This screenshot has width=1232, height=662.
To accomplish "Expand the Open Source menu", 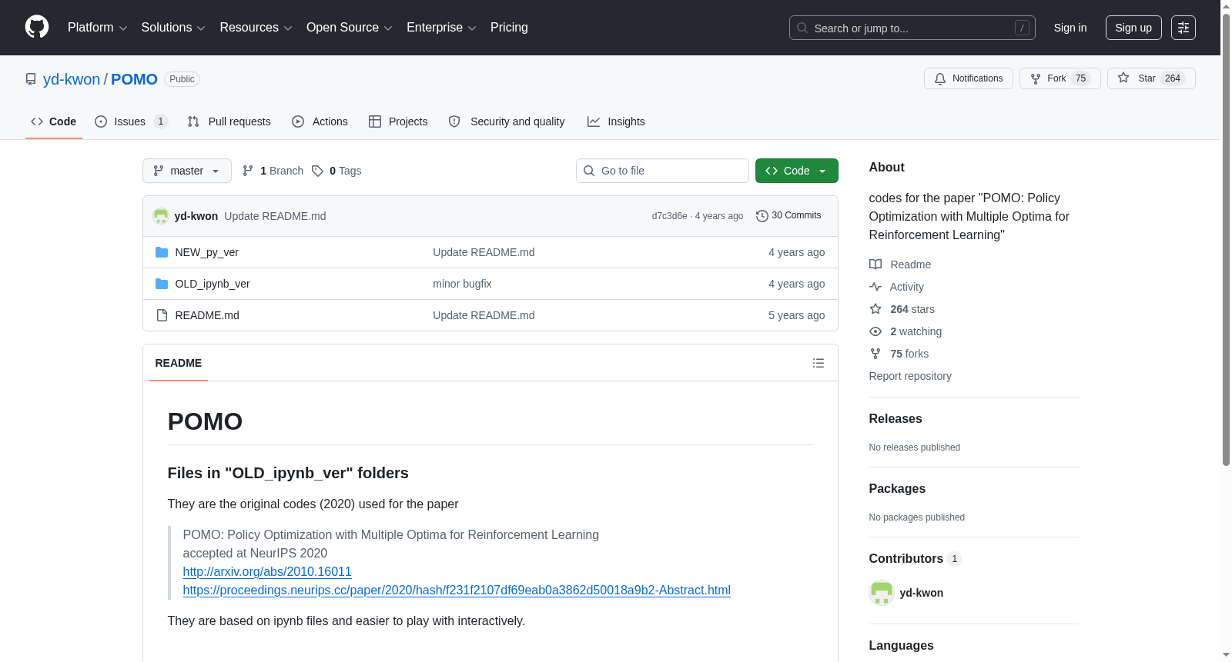I will click(x=350, y=28).
